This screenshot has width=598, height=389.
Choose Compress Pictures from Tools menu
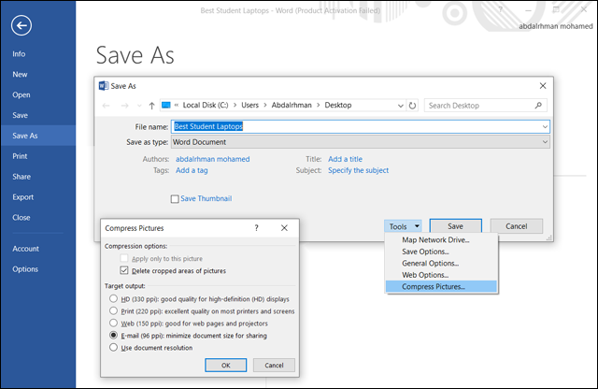441,287
